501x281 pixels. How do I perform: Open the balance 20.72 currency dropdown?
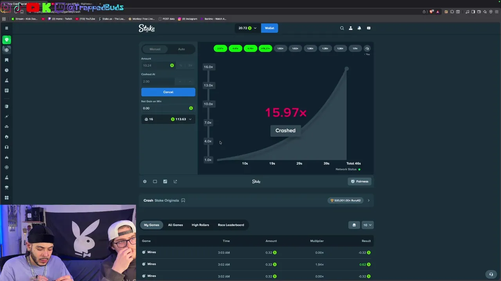point(247,28)
